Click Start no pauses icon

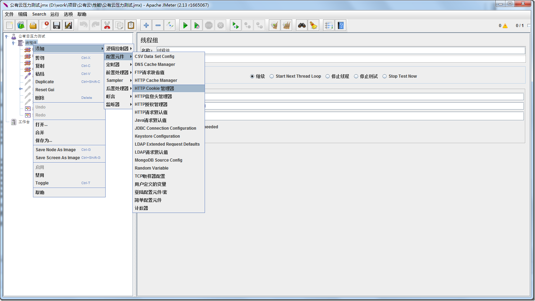[197, 25]
